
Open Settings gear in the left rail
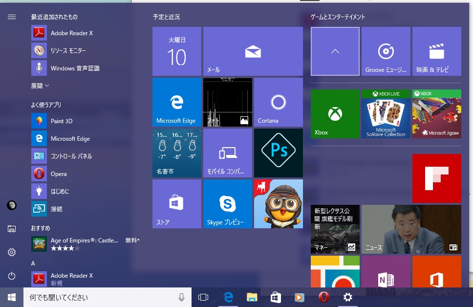coord(12,252)
